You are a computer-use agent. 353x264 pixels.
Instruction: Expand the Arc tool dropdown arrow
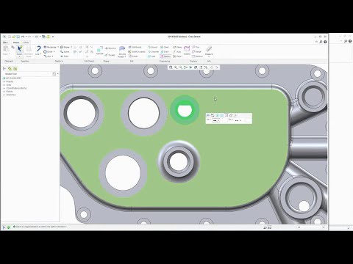[52, 56]
